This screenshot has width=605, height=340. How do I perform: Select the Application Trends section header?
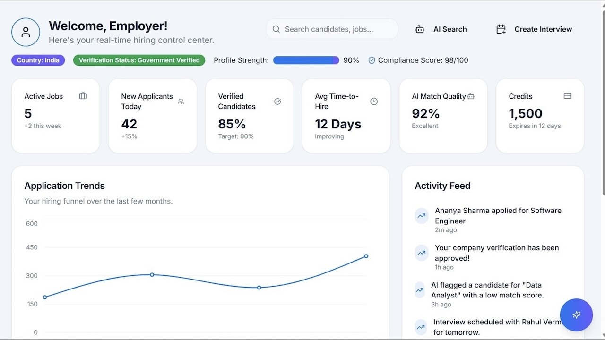(64, 186)
